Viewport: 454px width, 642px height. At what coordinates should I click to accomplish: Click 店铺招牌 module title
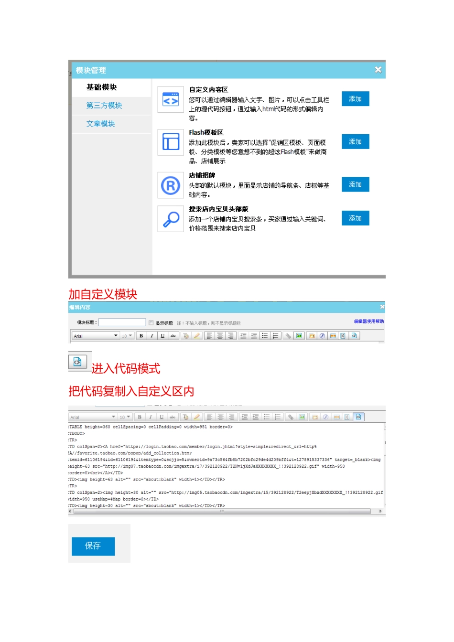click(202, 175)
